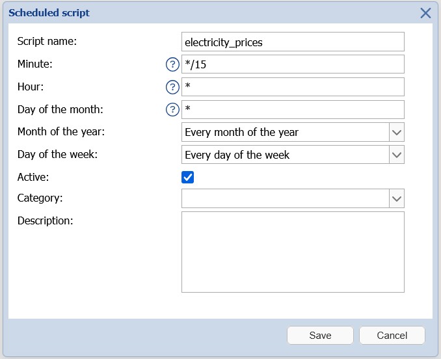
Task: Open the Hour field help tooltip icon
Action: pyautogui.click(x=172, y=87)
